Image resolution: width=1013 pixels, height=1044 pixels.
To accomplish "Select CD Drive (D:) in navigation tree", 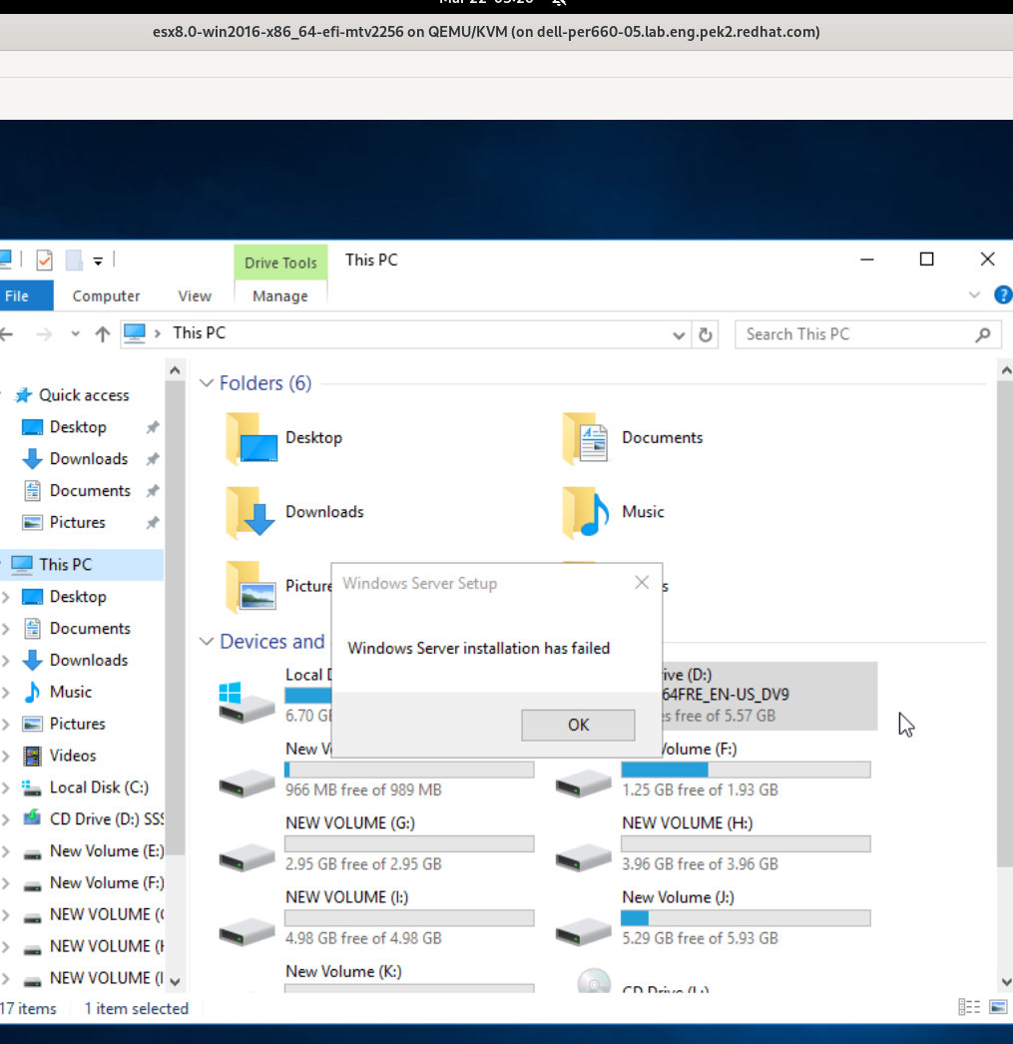I will point(107,819).
